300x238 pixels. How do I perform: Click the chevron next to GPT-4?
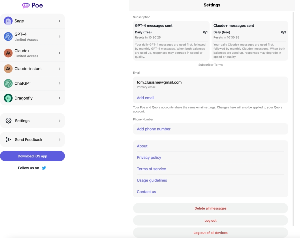[x=59, y=36]
